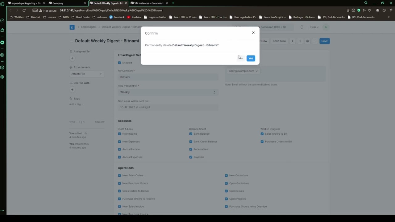Print the document with the printer icon
Viewport: 395px width, 222px height.
307,41
